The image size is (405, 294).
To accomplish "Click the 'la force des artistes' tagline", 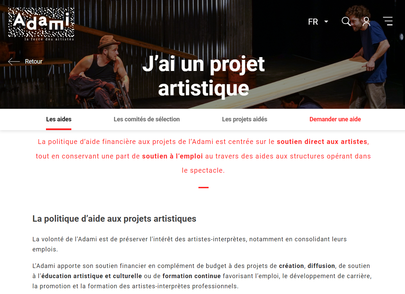I will tap(49, 39).
